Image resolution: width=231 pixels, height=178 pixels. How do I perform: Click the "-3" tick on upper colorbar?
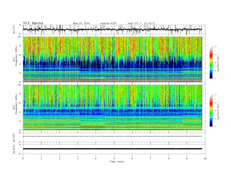pyautogui.click(x=215, y=47)
